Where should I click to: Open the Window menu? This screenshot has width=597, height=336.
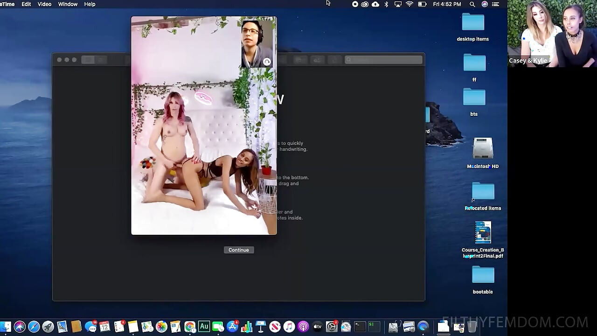pyautogui.click(x=67, y=4)
